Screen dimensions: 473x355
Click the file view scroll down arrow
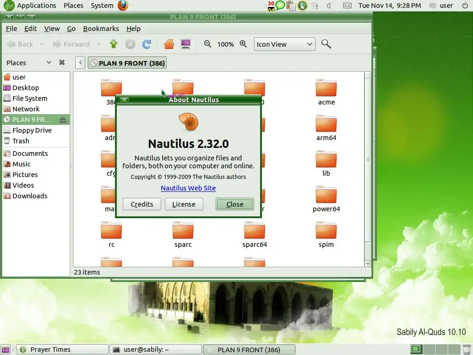click(x=368, y=263)
